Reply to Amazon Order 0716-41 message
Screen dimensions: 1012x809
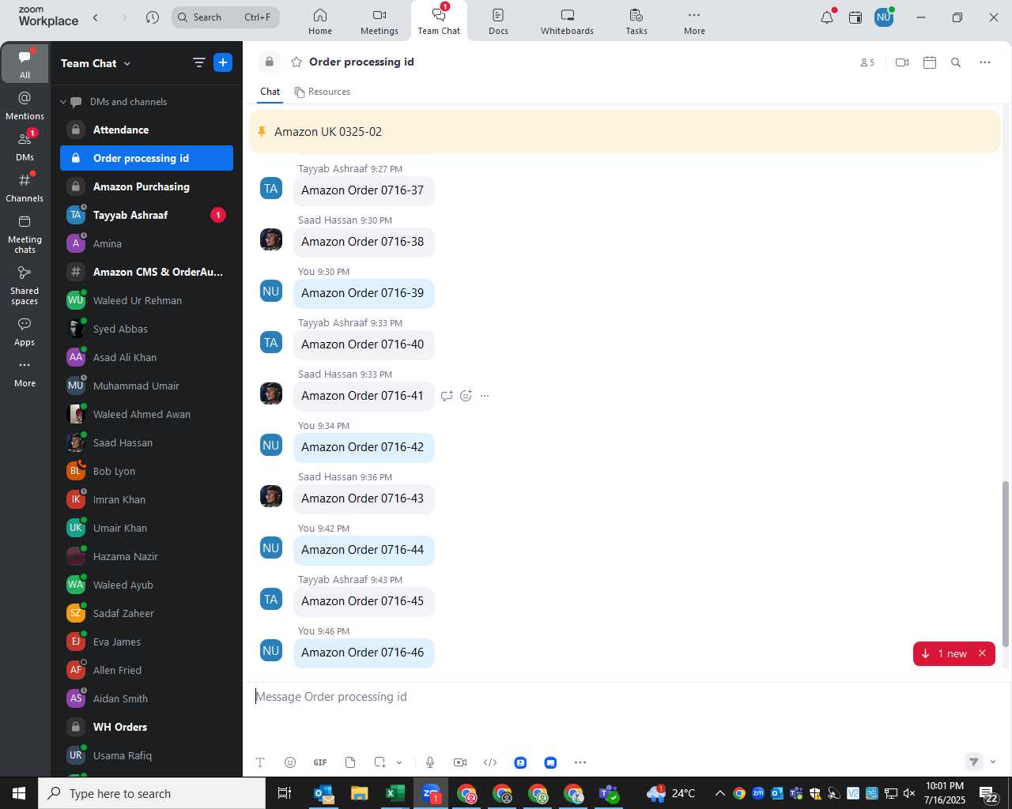click(x=447, y=396)
